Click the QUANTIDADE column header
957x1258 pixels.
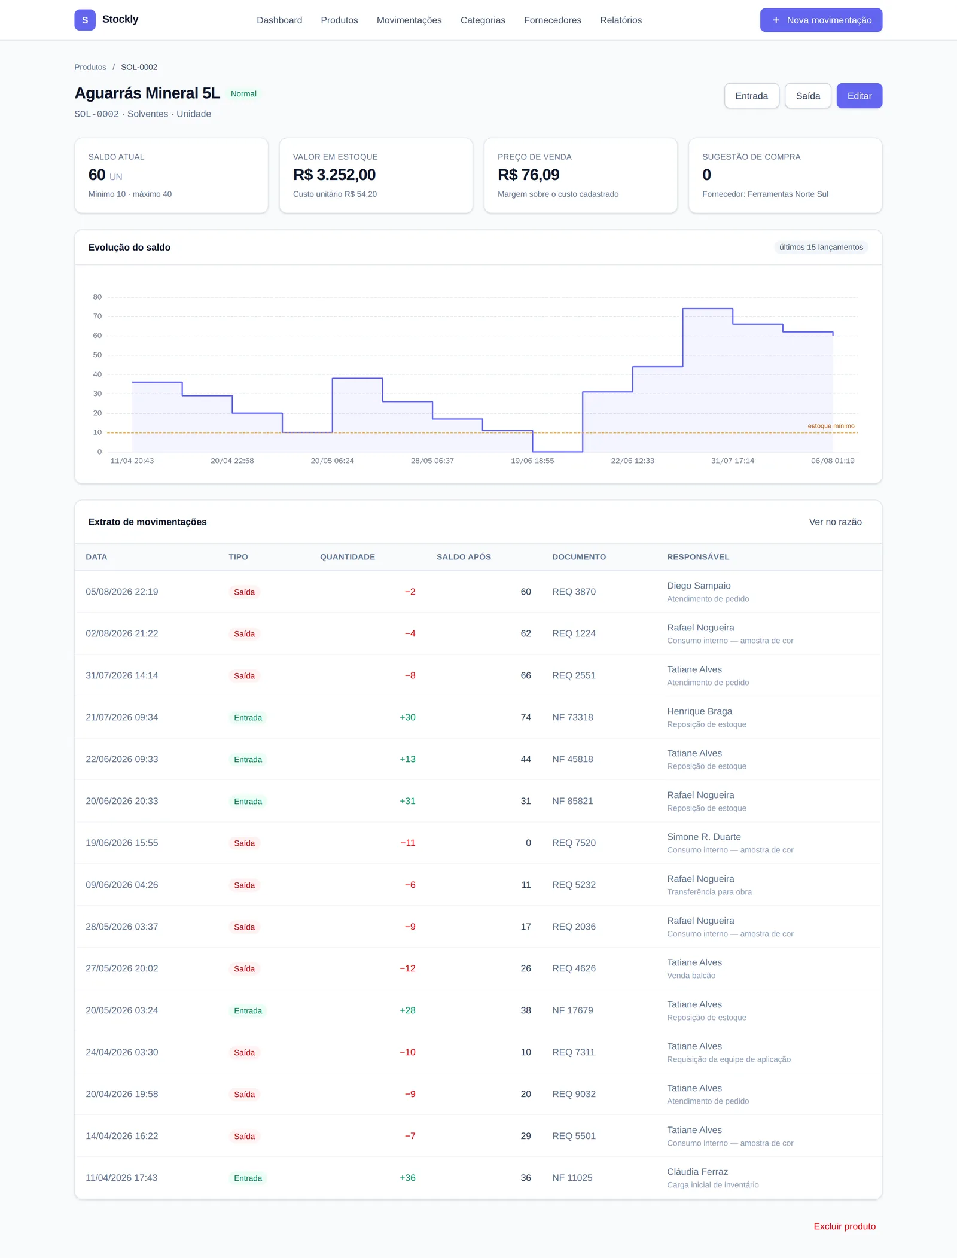tap(348, 557)
